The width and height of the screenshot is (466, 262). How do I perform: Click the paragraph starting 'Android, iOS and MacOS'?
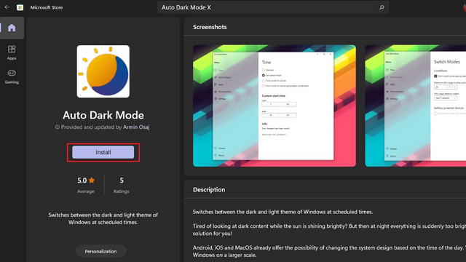(x=329, y=251)
